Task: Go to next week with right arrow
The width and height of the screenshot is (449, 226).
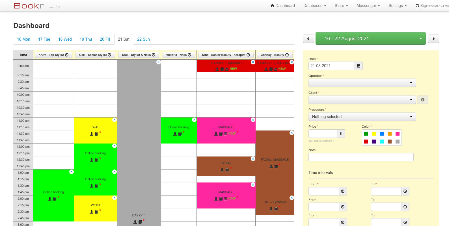Action: tap(433, 39)
